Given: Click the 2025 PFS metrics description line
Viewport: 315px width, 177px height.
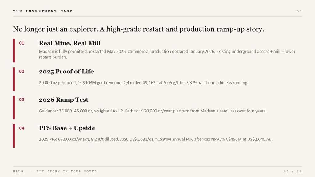Looking at the screenshot, I should [x=156, y=139].
